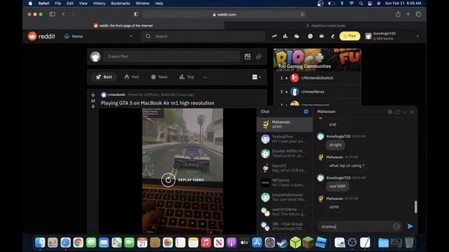Open the All communities chart icon
Viewport: 449px width, 252px height.
click(286, 36)
